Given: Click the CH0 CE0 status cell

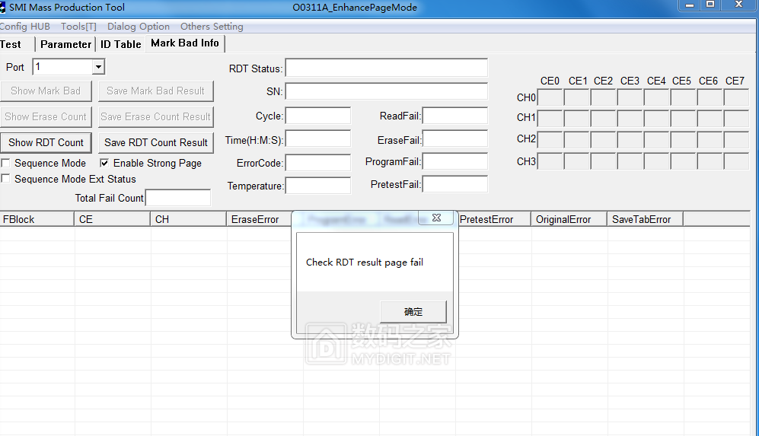Looking at the screenshot, I should [x=550, y=97].
